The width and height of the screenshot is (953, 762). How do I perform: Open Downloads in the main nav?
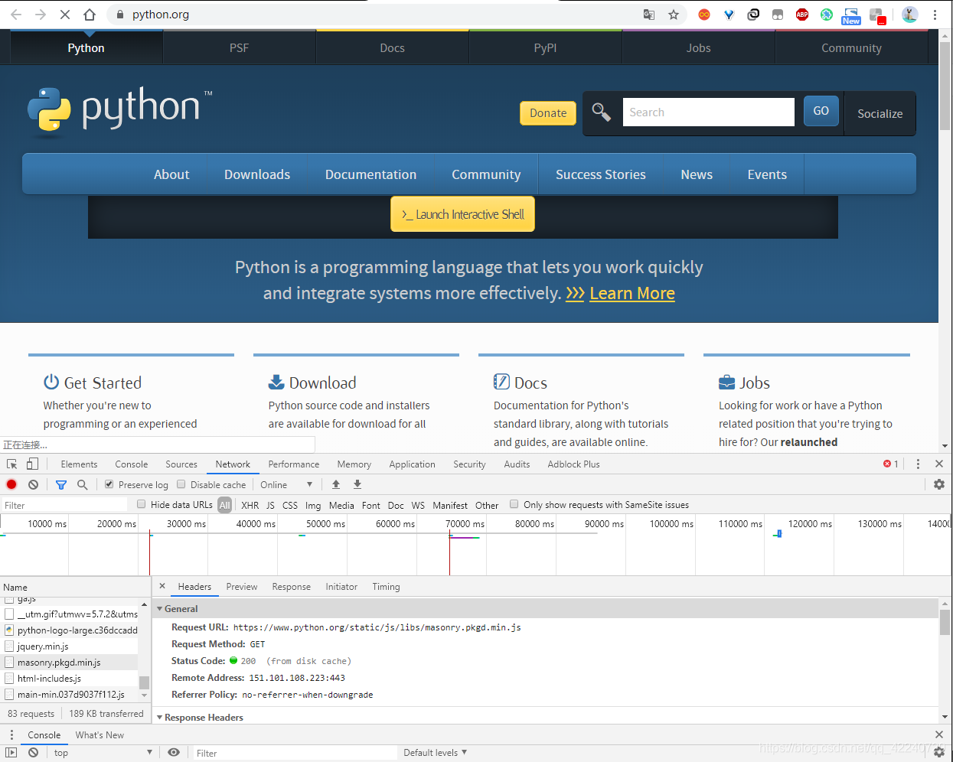click(x=257, y=174)
